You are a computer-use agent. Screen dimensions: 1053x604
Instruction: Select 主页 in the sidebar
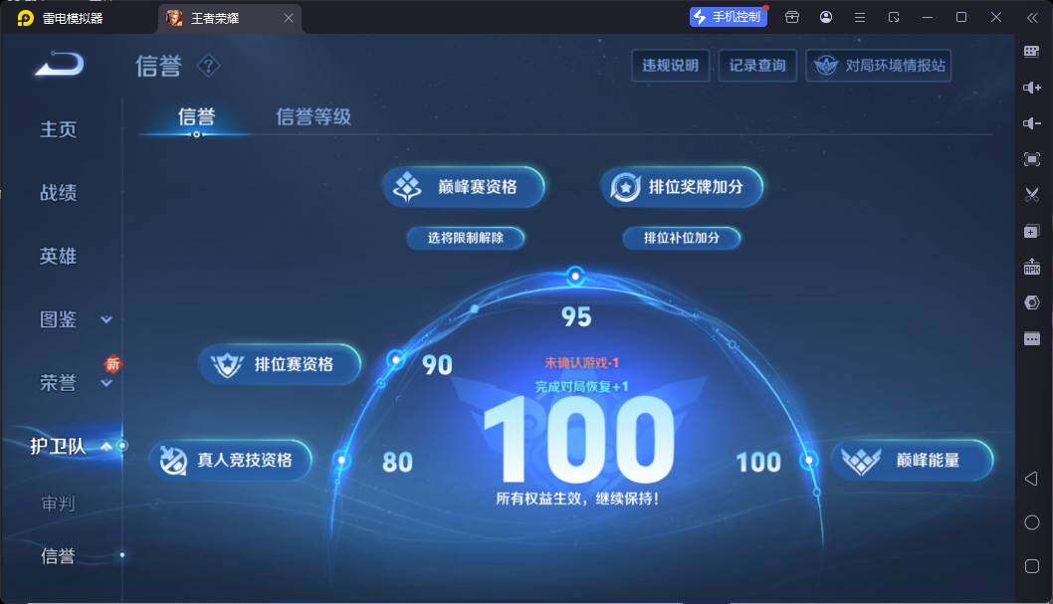tap(59, 128)
